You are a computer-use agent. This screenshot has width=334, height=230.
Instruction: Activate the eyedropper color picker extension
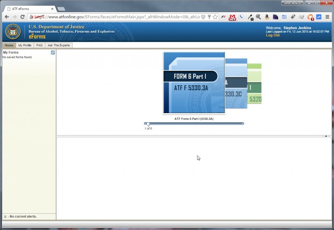(250, 17)
